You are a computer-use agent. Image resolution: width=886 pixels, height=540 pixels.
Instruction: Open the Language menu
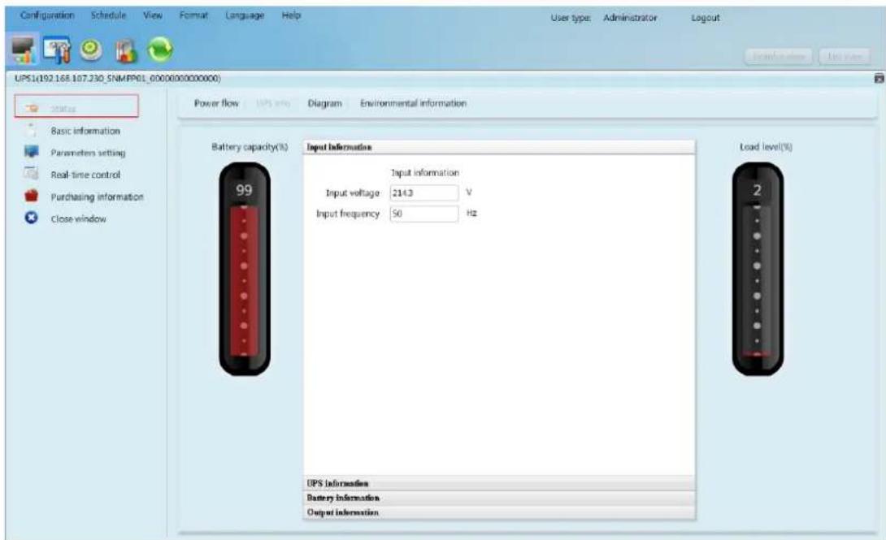click(x=245, y=15)
